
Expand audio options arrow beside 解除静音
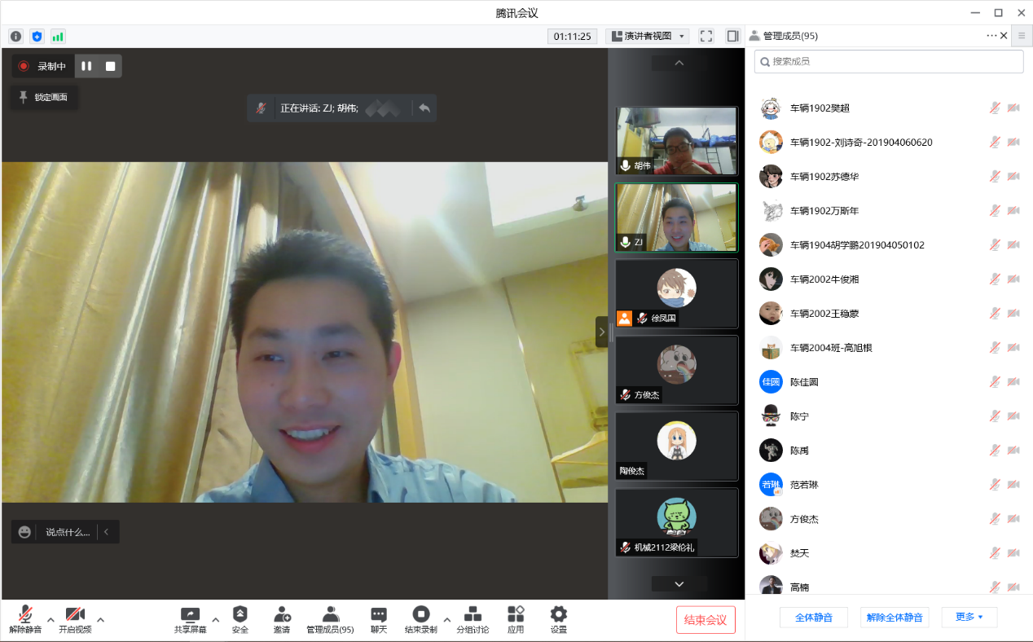click(51, 619)
